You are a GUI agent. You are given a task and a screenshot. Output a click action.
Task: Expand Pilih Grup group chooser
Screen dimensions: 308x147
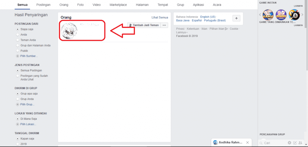tap(27, 104)
